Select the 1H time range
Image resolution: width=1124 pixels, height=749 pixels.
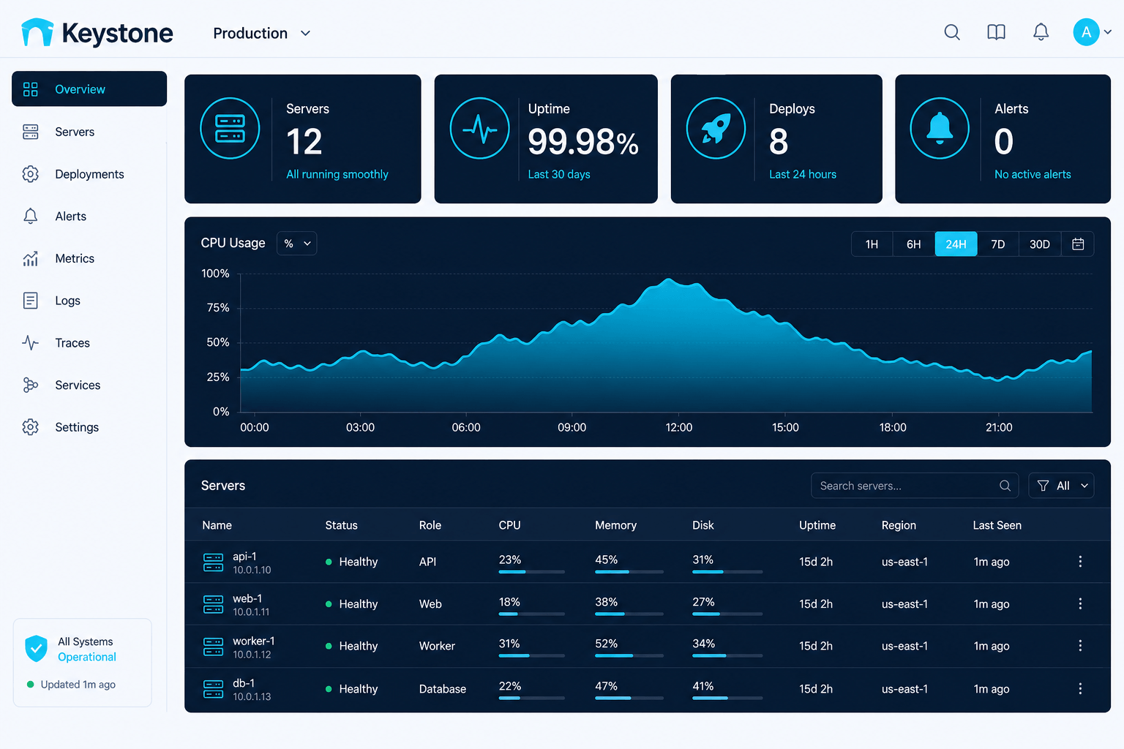(872, 244)
